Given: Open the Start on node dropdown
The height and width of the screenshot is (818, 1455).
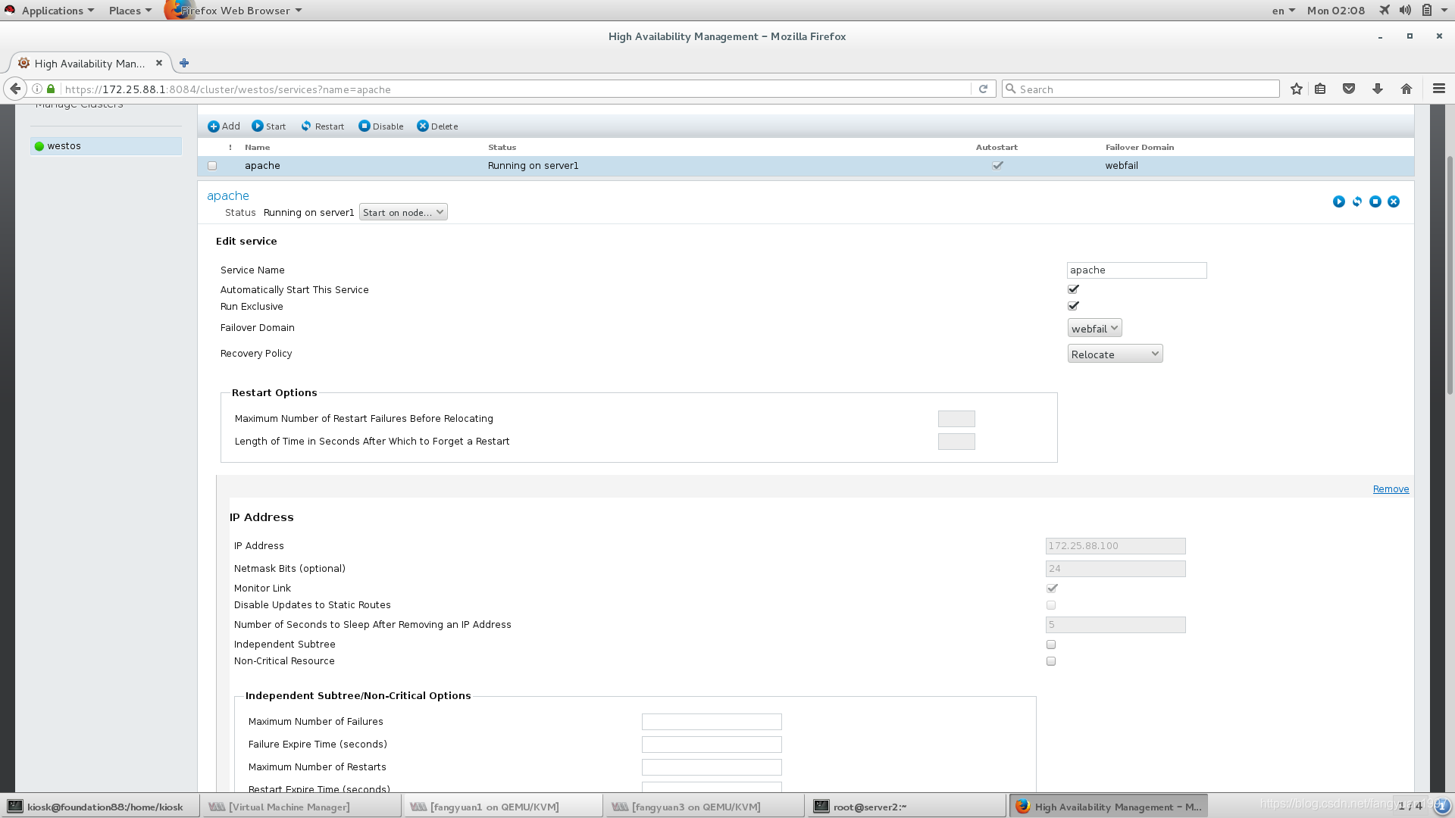Looking at the screenshot, I should (x=403, y=213).
